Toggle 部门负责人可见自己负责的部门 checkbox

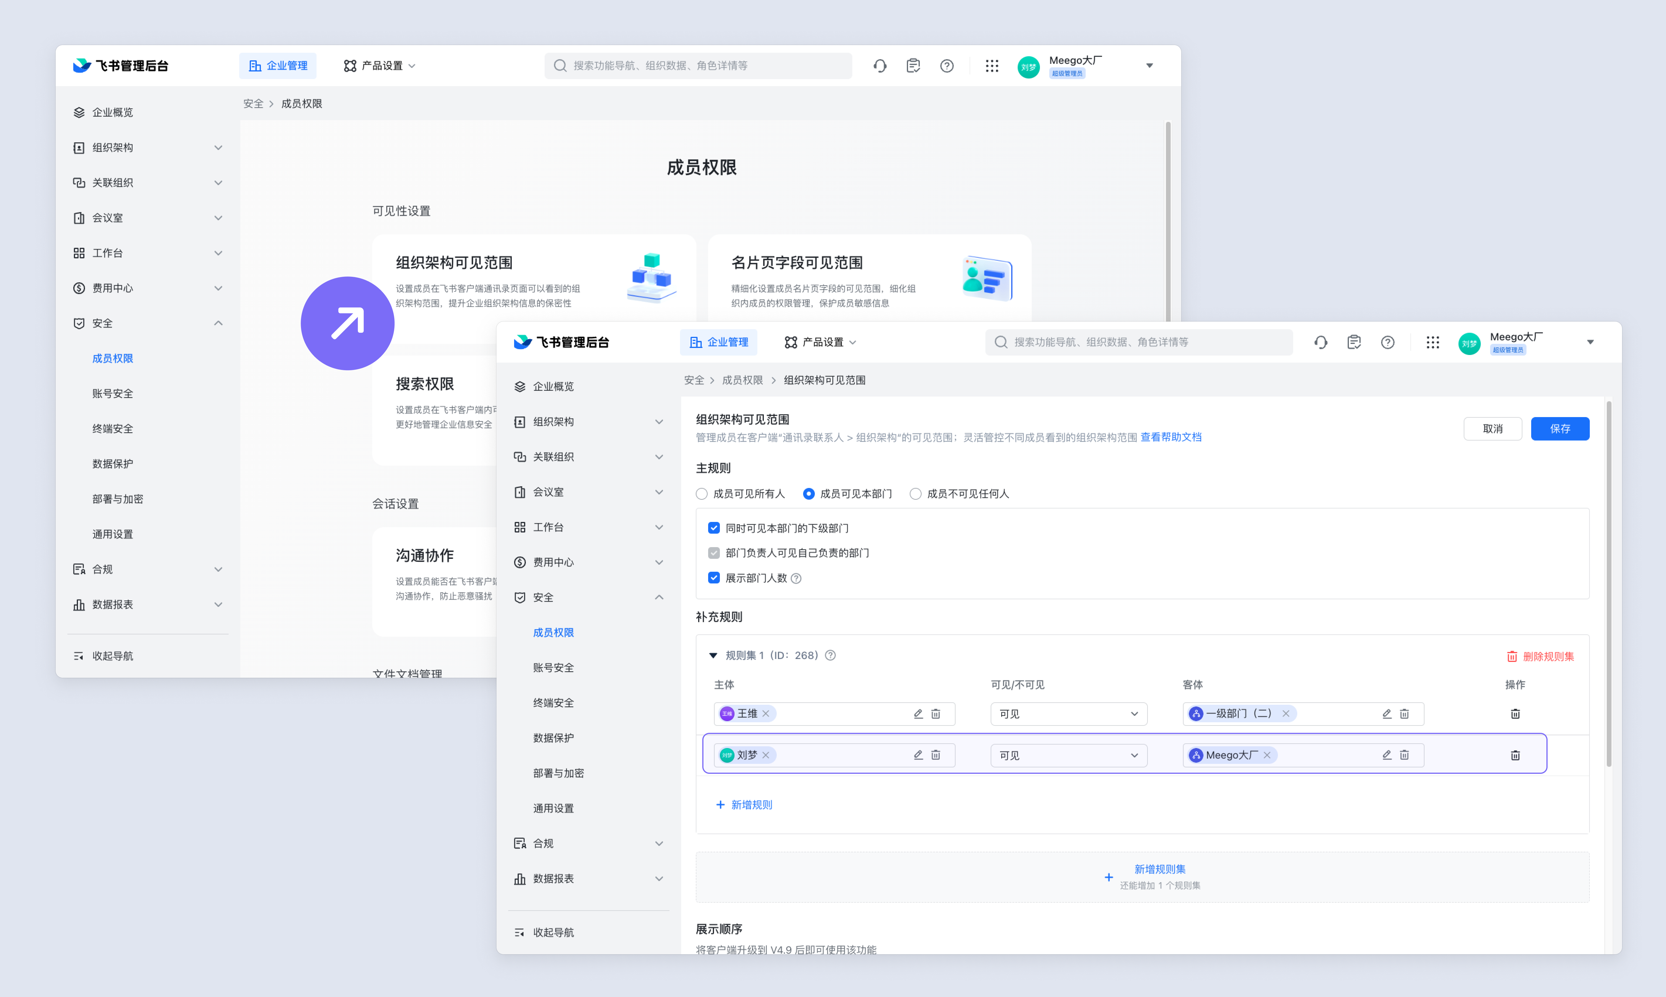tap(714, 553)
